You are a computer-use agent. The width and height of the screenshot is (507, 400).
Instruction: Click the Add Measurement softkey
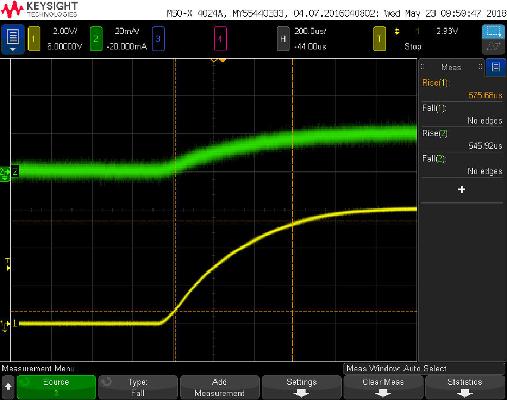[220, 387]
